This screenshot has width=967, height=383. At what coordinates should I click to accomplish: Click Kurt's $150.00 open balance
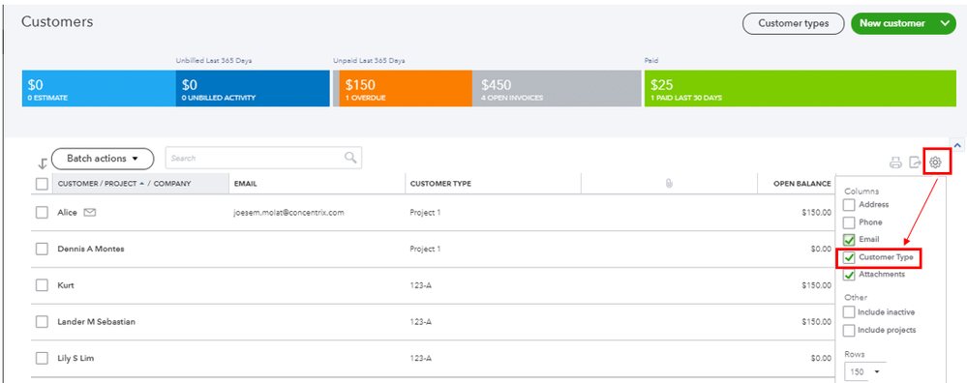(x=816, y=285)
